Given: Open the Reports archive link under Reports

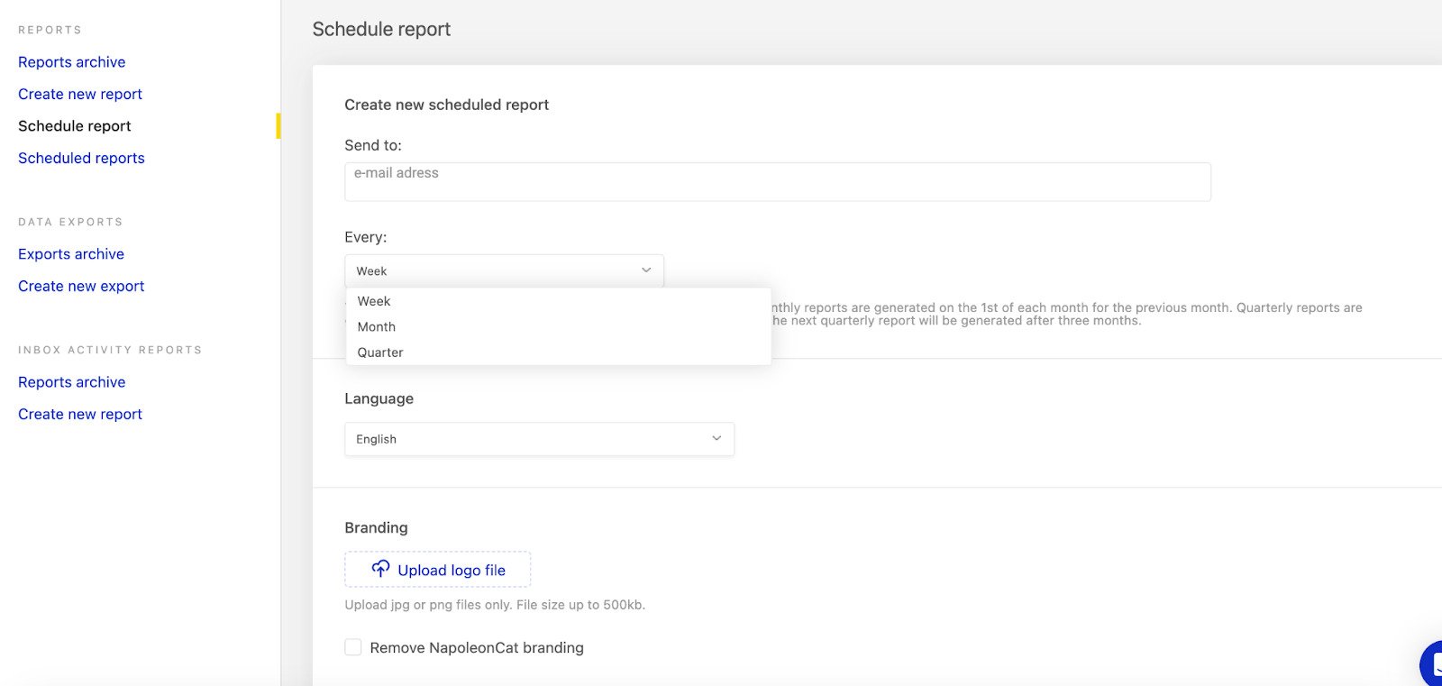Looking at the screenshot, I should point(71,62).
